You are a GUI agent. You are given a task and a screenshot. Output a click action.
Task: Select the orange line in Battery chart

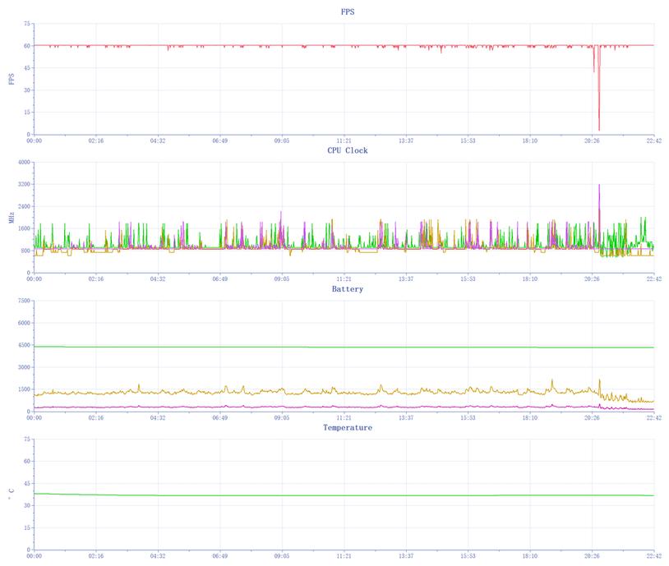329,392
